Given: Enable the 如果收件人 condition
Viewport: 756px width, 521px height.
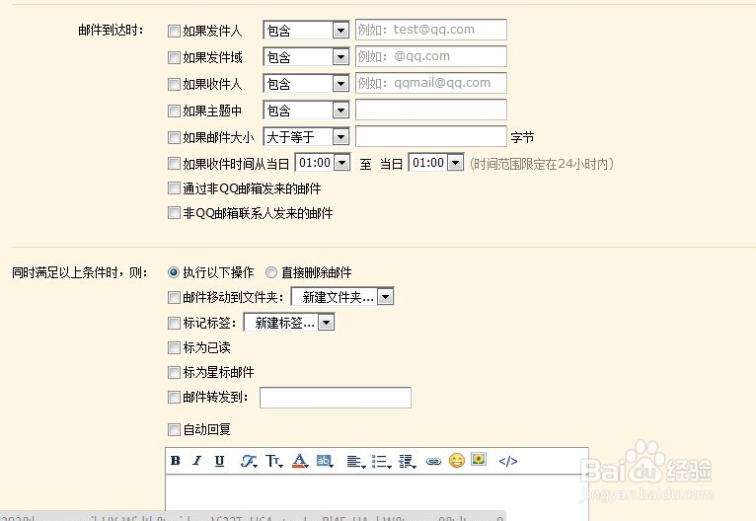Looking at the screenshot, I should point(174,84).
